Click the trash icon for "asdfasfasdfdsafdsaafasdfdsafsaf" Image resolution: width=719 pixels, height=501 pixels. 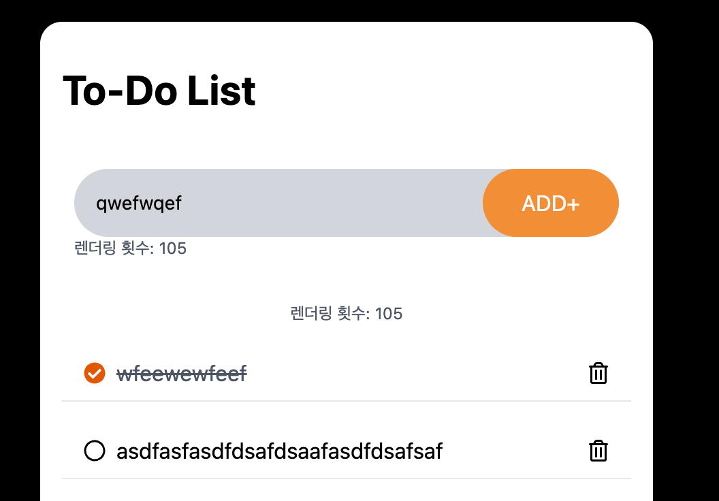point(598,451)
